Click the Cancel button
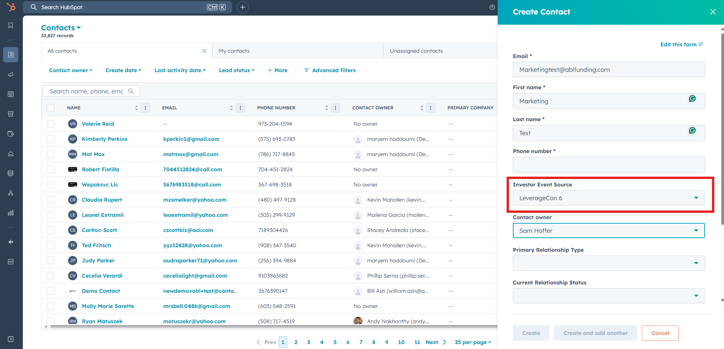This screenshot has width=724, height=349. tap(660, 333)
